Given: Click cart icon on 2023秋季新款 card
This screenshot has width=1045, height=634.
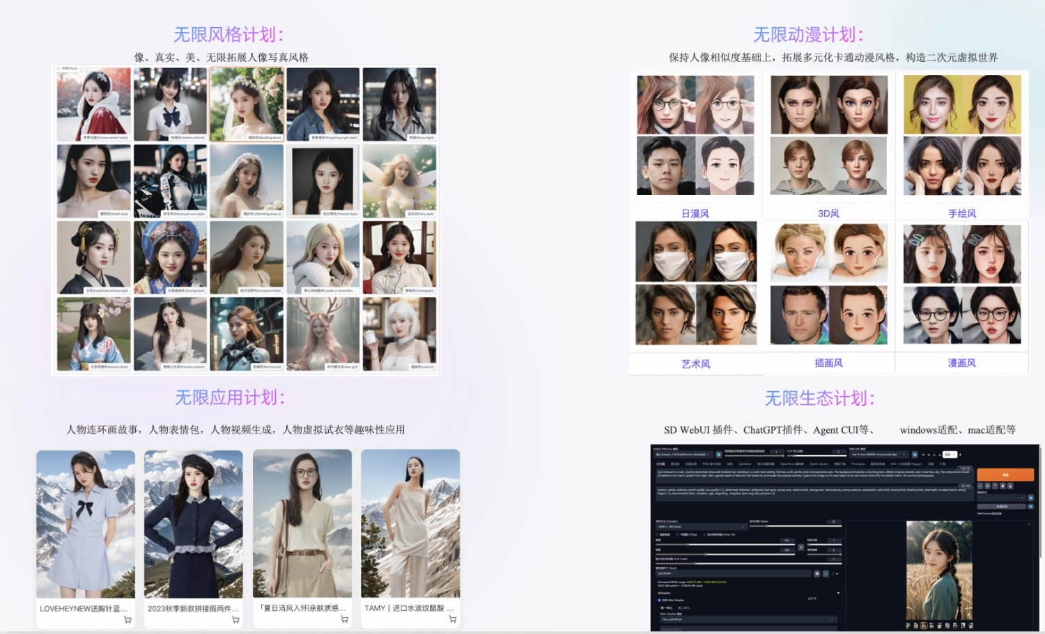Looking at the screenshot, I should (x=235, y=619).
